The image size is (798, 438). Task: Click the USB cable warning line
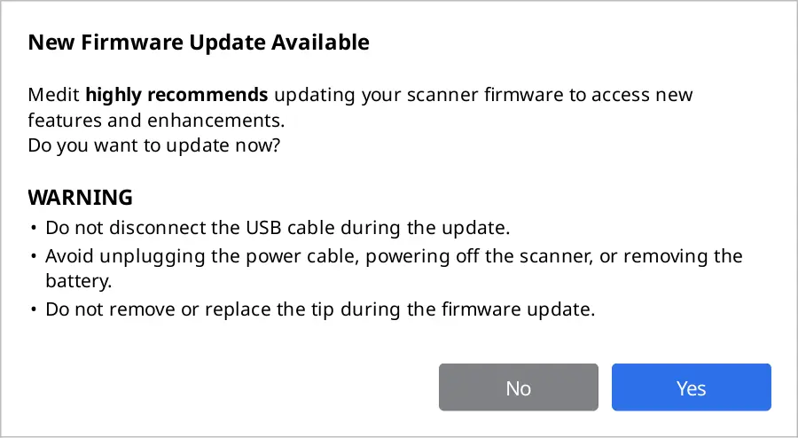click(277, 227)
